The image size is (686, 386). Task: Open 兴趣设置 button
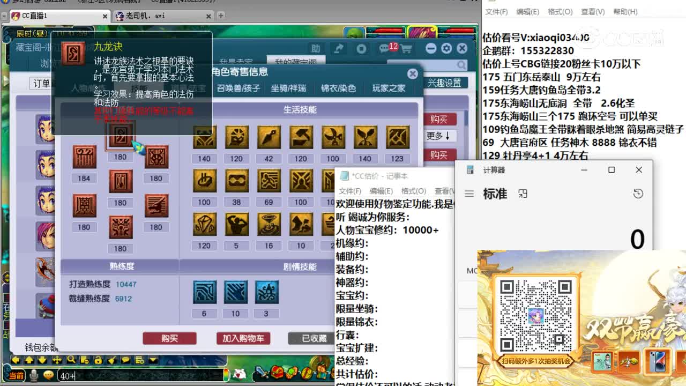point(444,83)
